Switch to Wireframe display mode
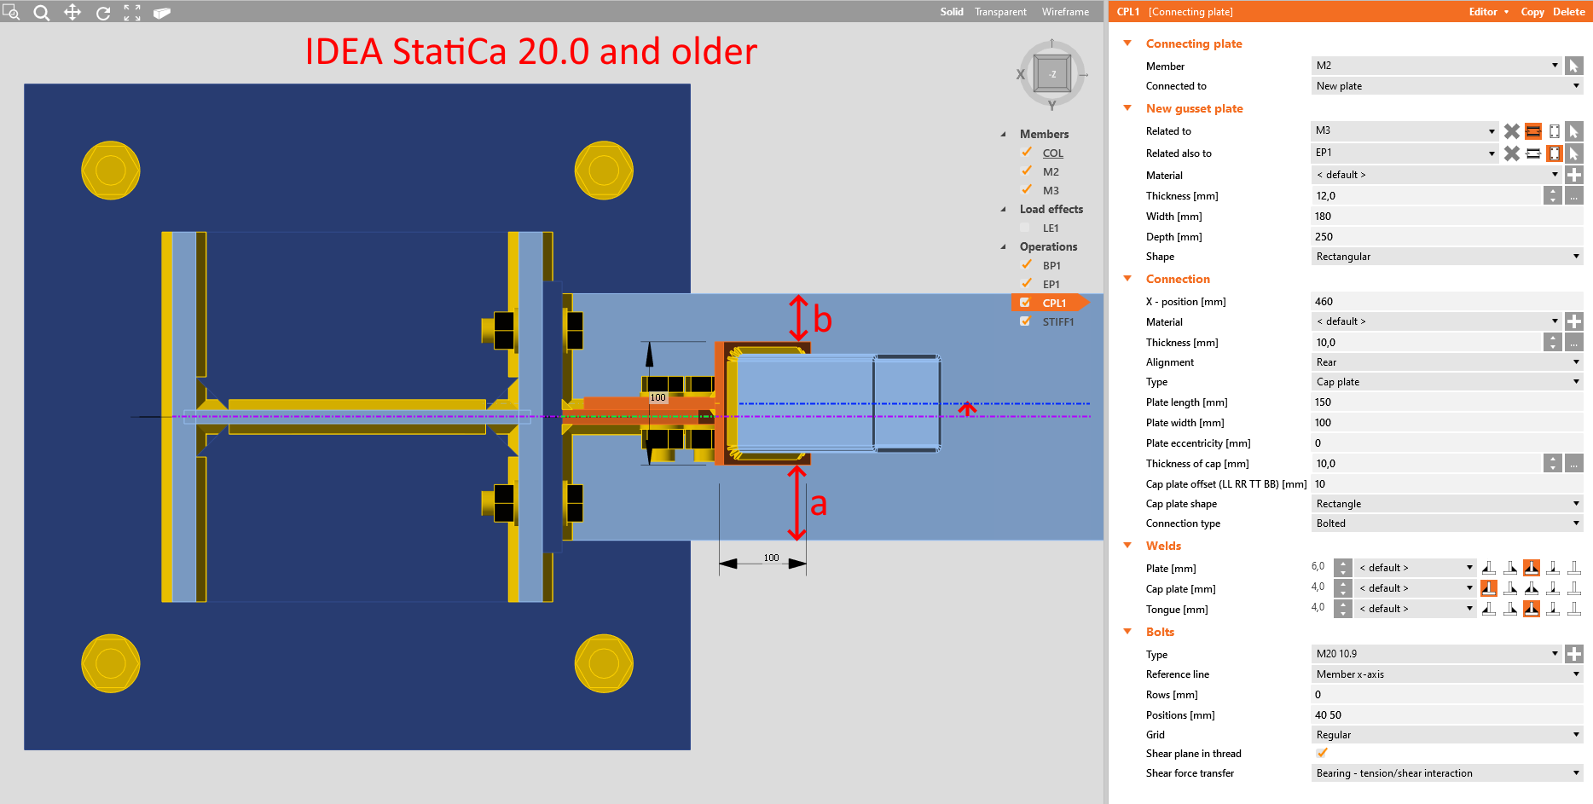 click(x=1064, y=11)
